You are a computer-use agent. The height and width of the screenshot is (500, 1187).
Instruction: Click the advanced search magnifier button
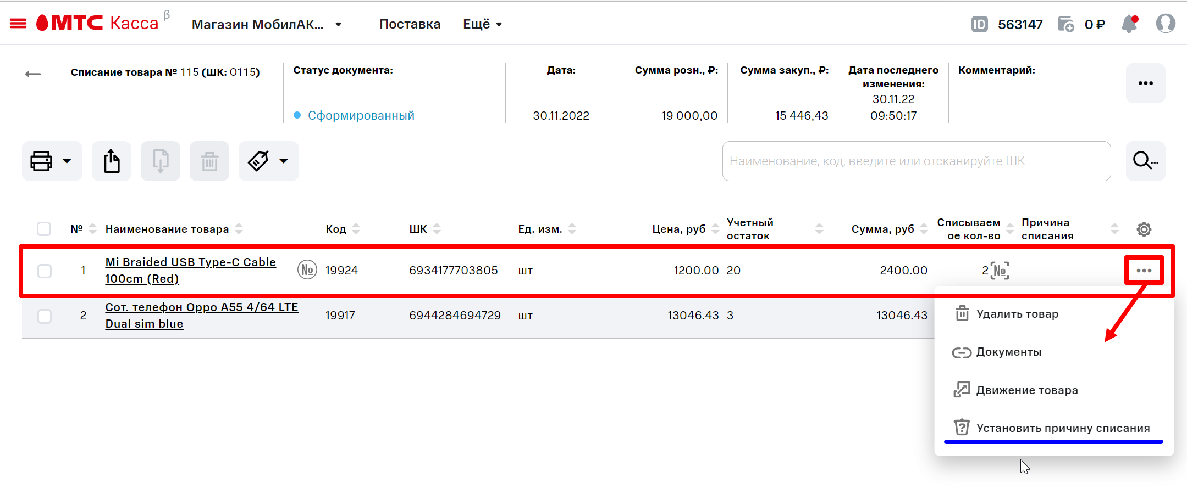(1146, 161)
